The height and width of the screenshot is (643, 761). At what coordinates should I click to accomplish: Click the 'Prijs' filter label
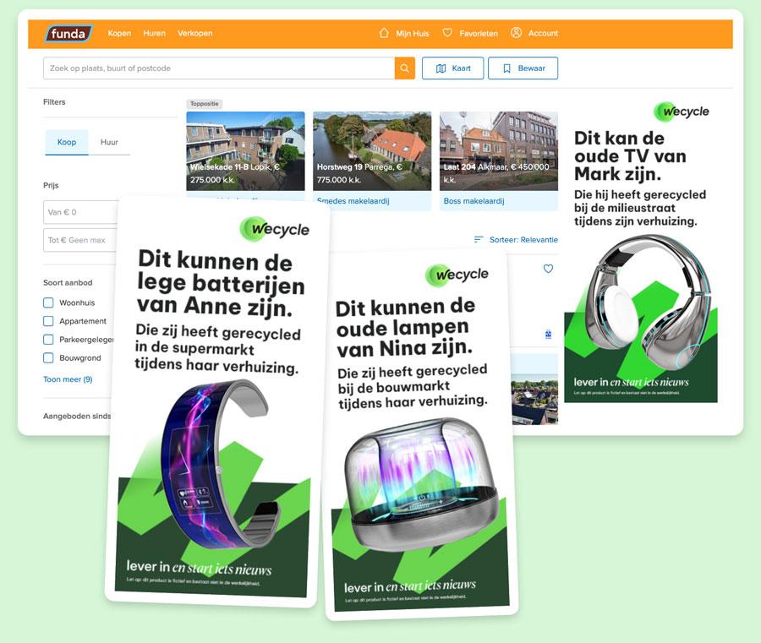click(51, 185)
